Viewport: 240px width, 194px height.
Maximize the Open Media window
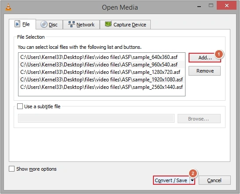[x=211, y=6]
